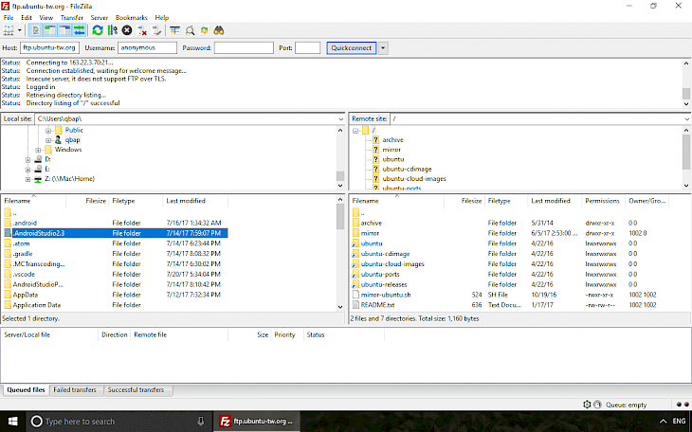The height and width of the screenshot is (432, 692).
Task: Select the .android local folder
Action: pyautogui.click(x=116, y=223)
